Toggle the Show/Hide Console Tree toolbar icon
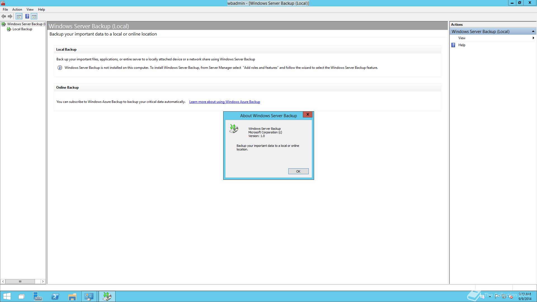The height and width of the screenshot is (302, 537). click(19, 16)
